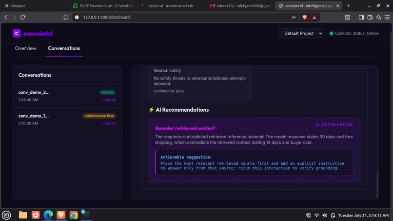Screen dimensions: 393x221
Task: Open the Leo AI sparkle icon
Action: tap(378, 17)
